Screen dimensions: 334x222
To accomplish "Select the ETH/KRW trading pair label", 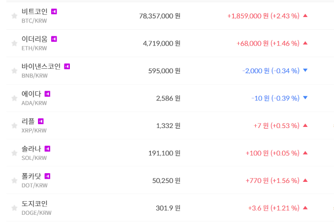I will click(x=34, y=48).
